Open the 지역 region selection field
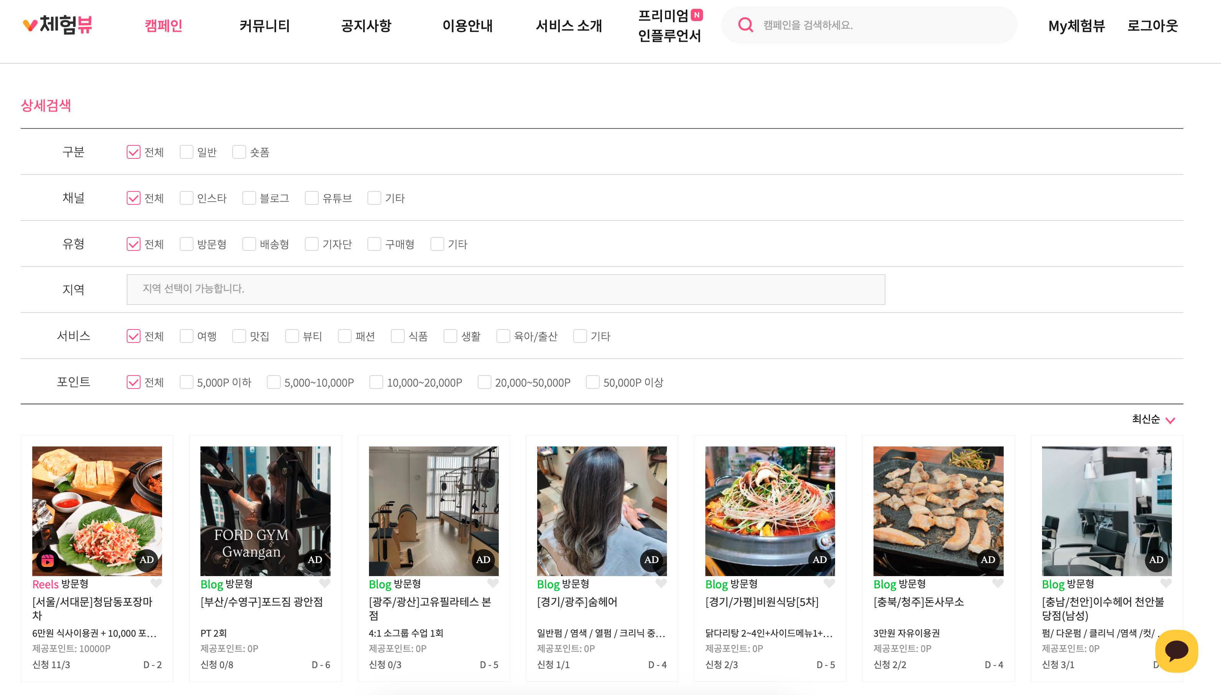1221x695 pixels. tap(505, 289)
